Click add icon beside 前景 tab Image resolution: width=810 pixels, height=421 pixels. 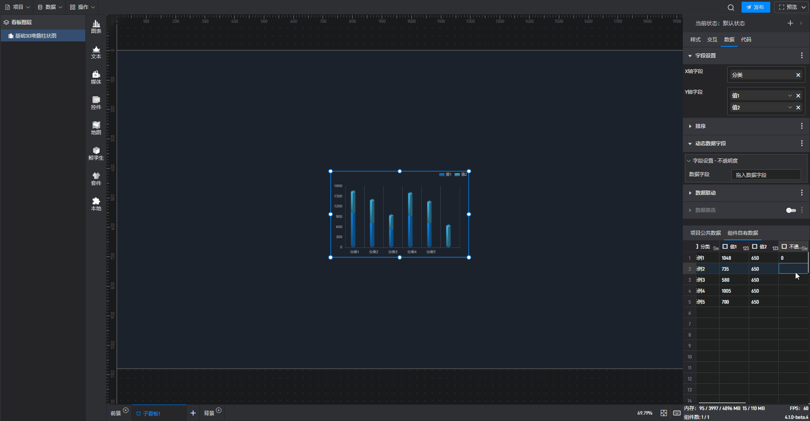coord(125,410)
